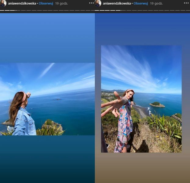Click Obserwuj in the left story header
190x183 pixels.
[x=46, y=4]
